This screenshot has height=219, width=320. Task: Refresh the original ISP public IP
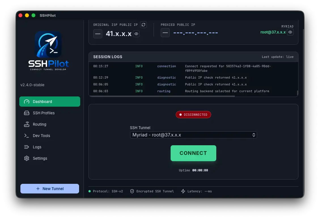[143, 25]
